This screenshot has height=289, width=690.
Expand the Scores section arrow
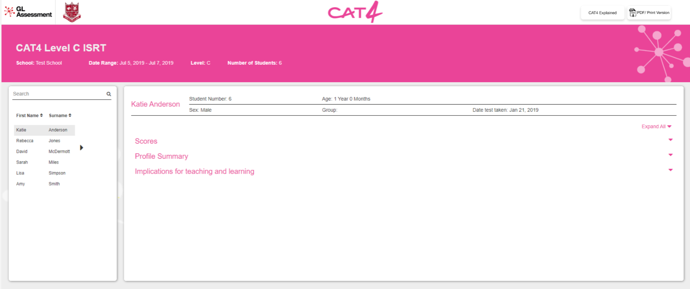(671, 140)
